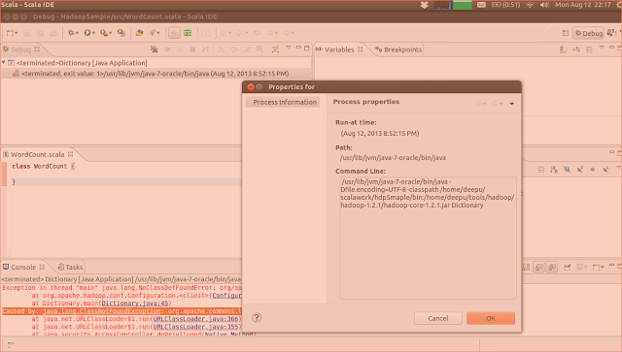Open the battery indicator in the top panel

coord(505,5)
